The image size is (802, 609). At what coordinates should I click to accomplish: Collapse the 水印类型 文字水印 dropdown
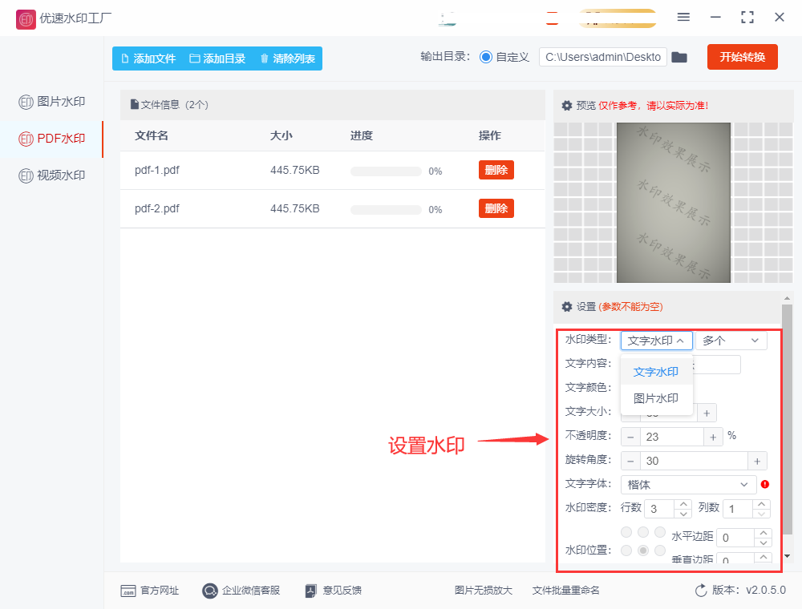657,341
